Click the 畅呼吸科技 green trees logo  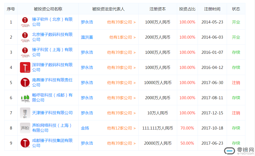pyautogui.click(x=25, y=98)
